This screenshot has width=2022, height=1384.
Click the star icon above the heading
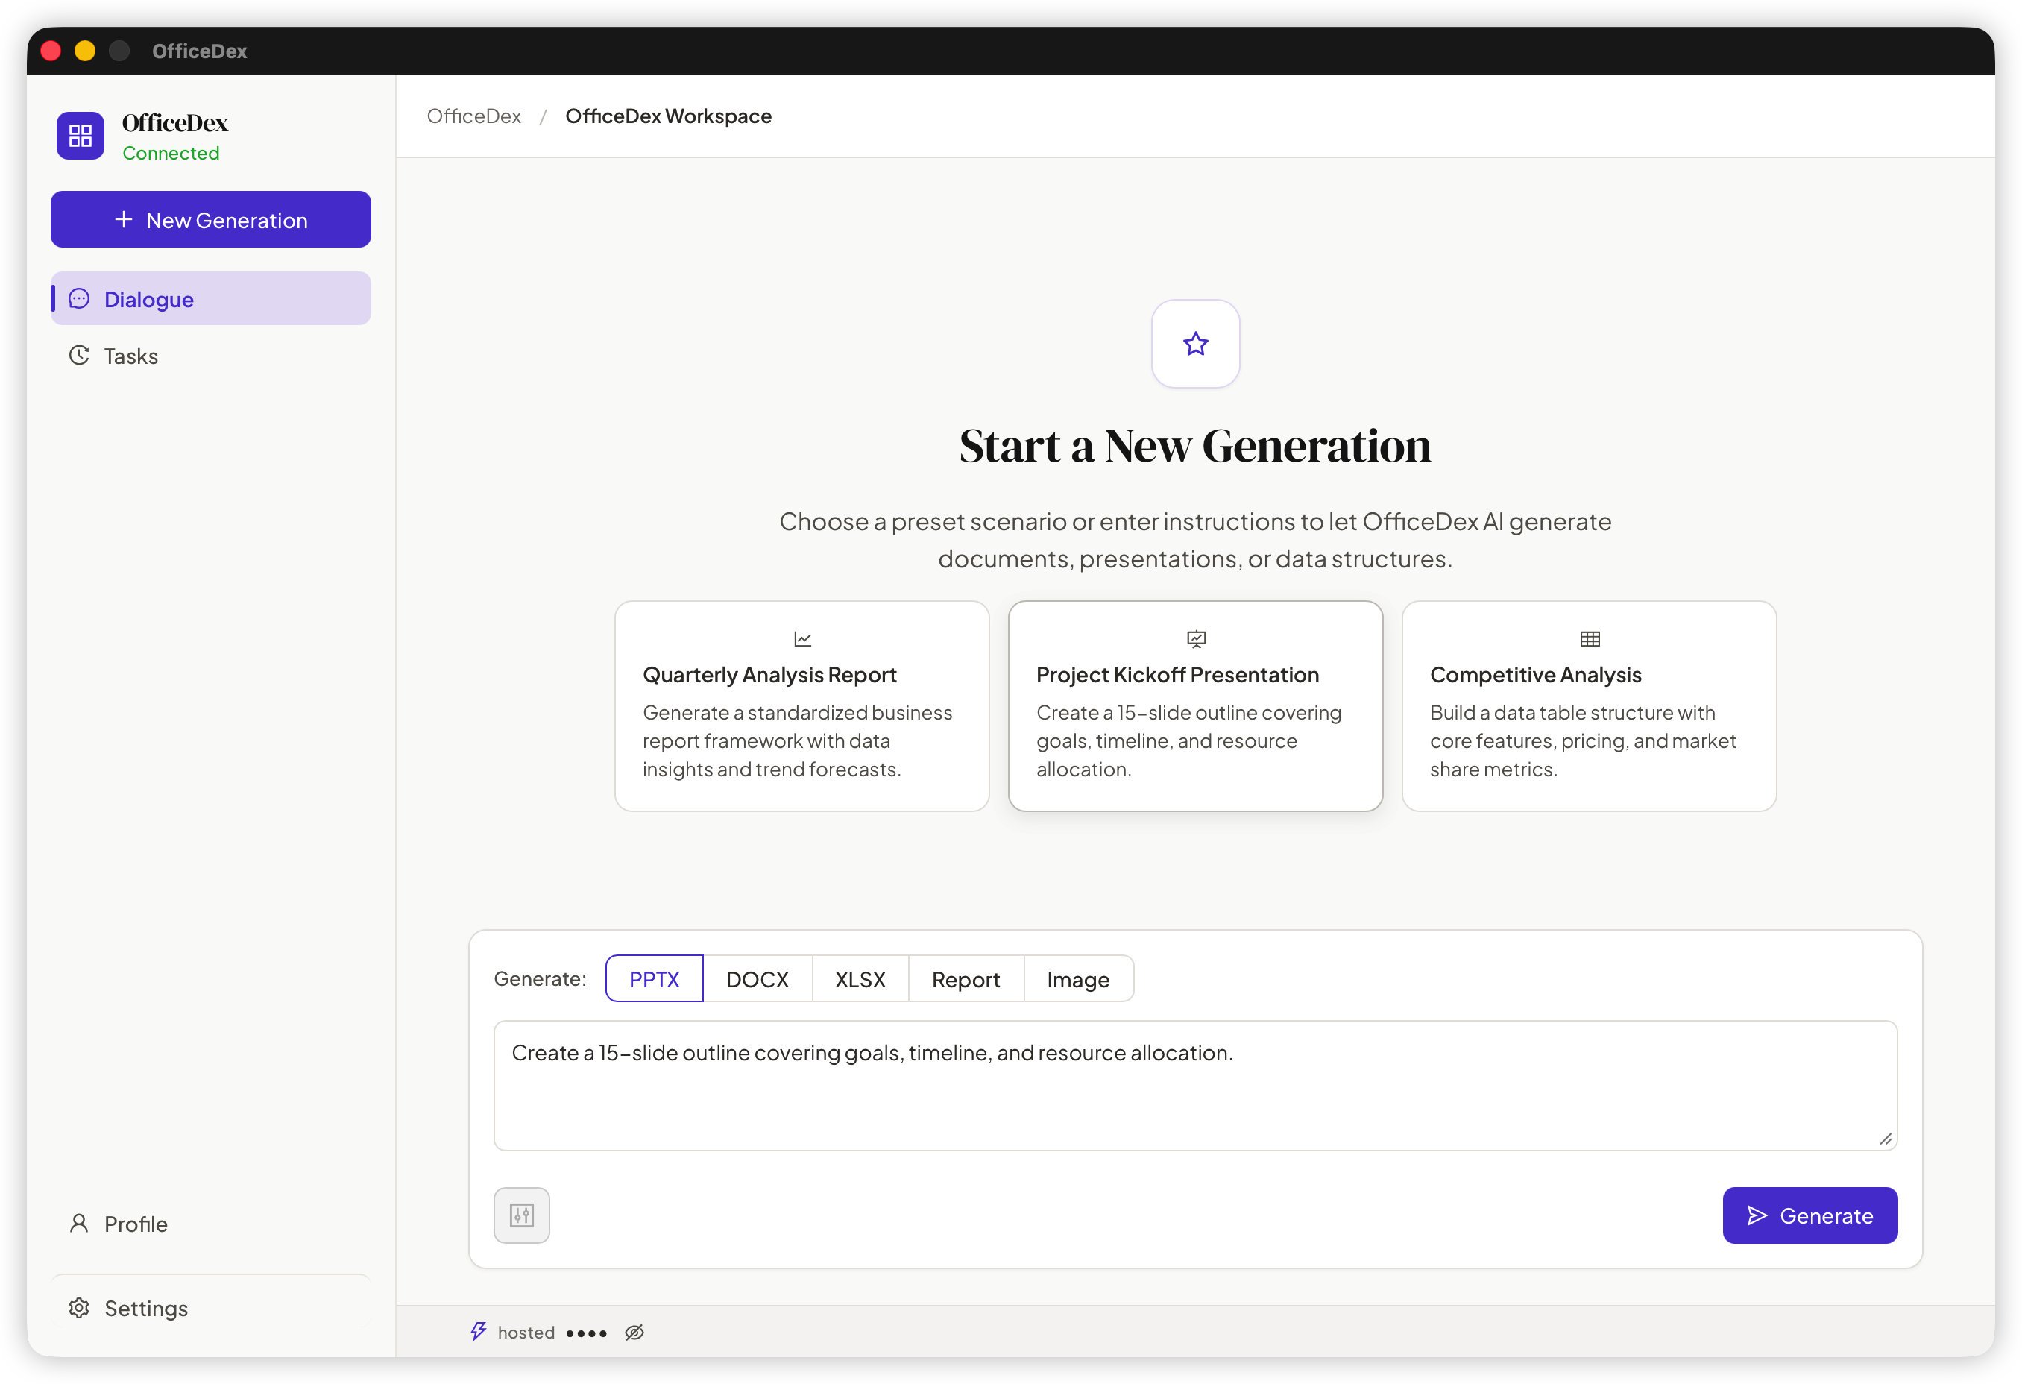1195,344
